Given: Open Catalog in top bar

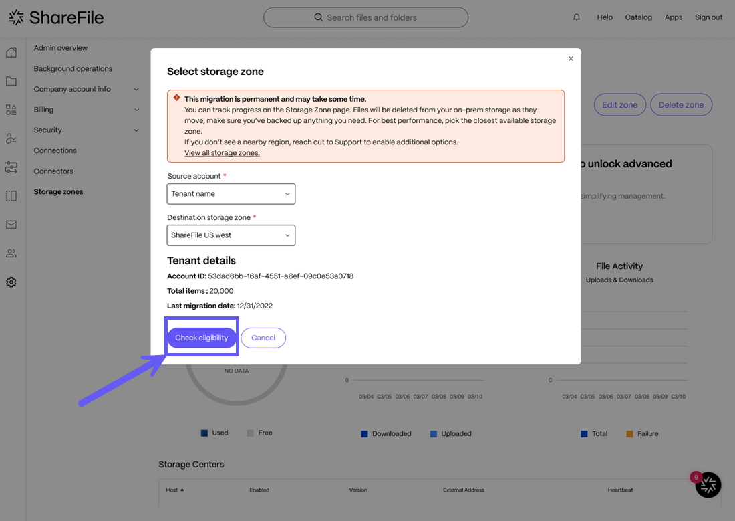Looking at the screenshot, I should (x=638, y=17).
